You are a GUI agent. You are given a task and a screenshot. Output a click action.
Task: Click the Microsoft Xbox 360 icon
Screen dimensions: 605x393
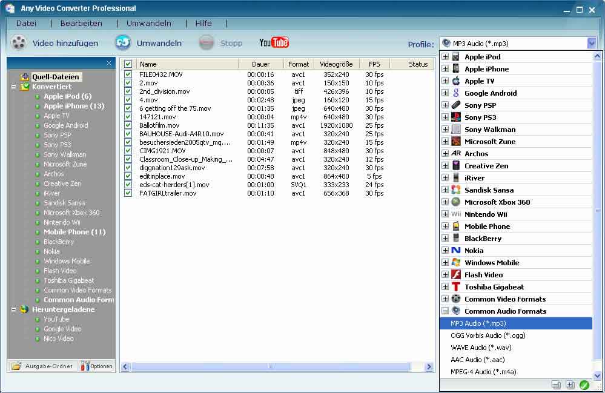coord(456,202)
